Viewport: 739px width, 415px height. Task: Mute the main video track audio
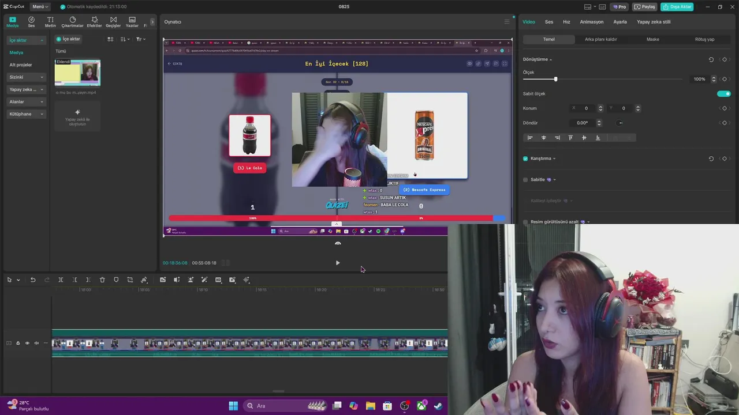coord(36,343)
